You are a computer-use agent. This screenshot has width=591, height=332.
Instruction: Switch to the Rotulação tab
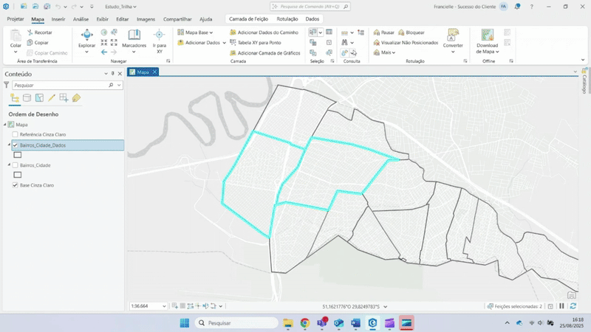(287, 18)
